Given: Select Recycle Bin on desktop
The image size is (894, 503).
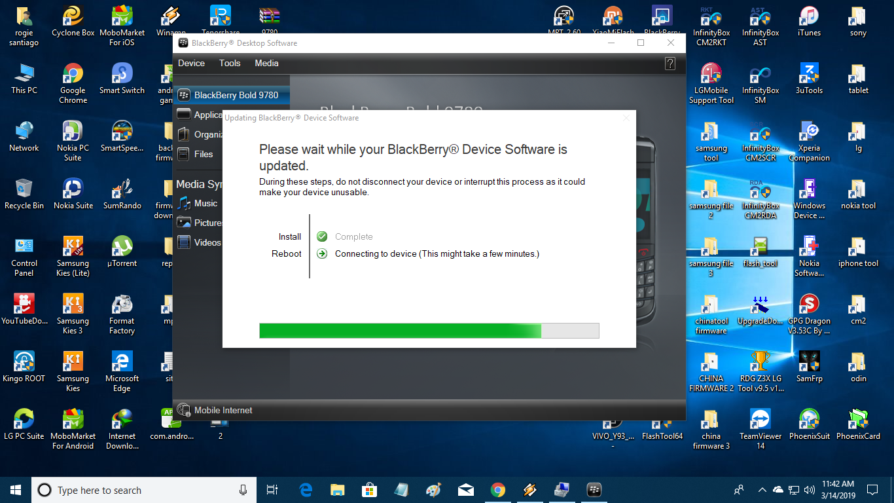Looking at the screenshot, I should [24, 195].
